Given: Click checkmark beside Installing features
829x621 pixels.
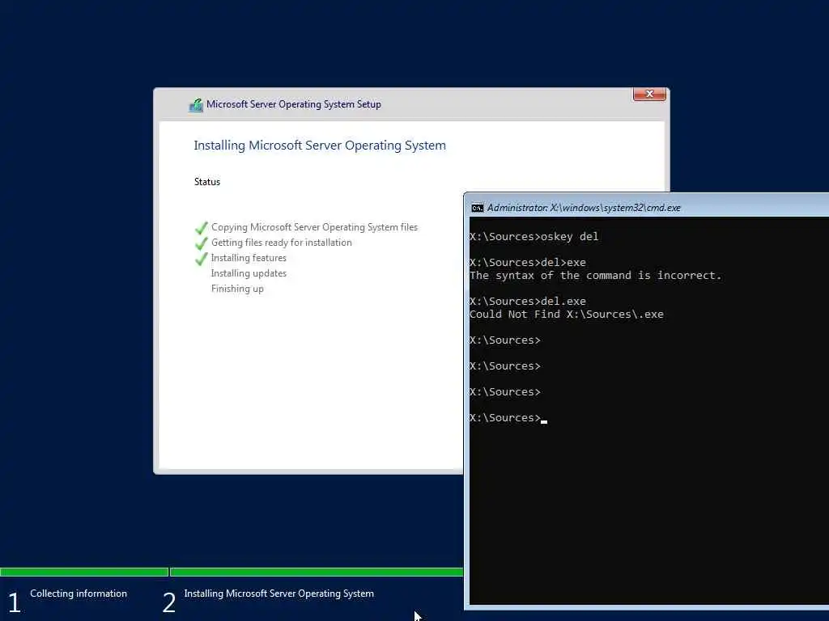Looking at the screenshot, I should pyautogui.click(x=202, y=259).
